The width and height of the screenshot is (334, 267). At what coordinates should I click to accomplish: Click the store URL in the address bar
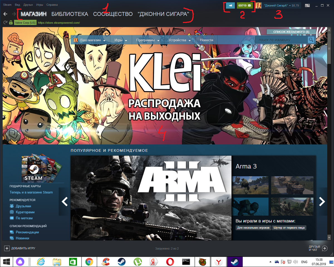tap(59, 23)
